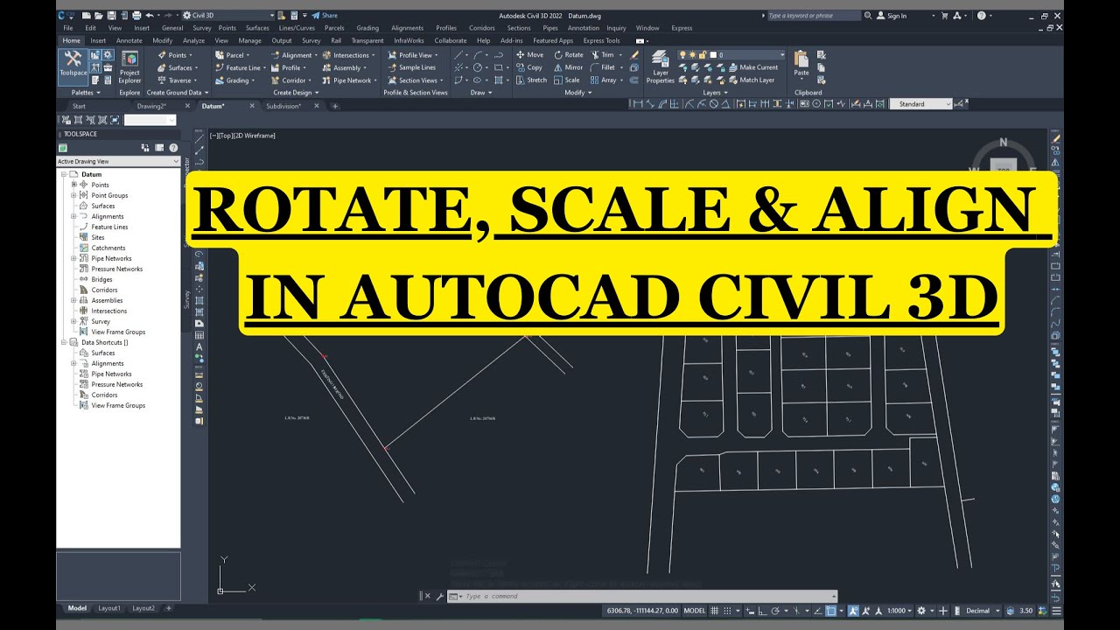This screenshot has height=630, width=1120.
Task: Expand Pipe Networks in Datum tree
Action: [x=73, y=258]
